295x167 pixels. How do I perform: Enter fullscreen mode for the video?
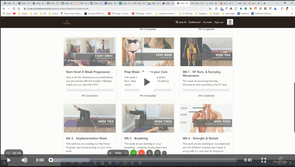point(264,160)
